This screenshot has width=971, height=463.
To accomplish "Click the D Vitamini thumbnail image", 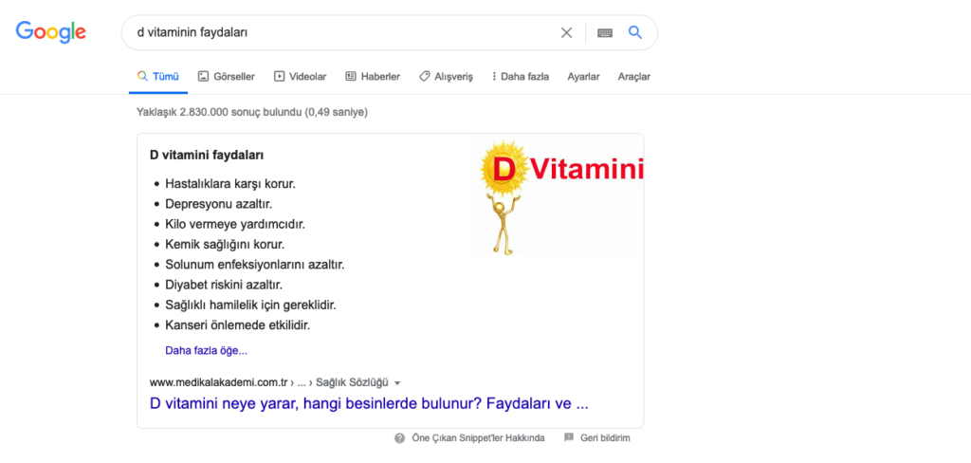I will tap(557, 194).
